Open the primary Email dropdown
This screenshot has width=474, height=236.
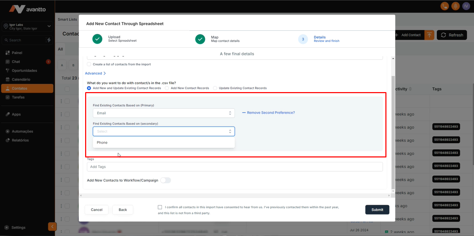pyautogui.click(x=164, y=113)
